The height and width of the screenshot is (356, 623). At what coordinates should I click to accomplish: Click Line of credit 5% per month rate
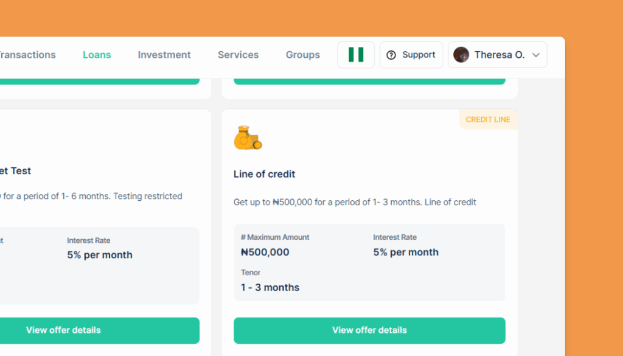click(x=406, y=253)
